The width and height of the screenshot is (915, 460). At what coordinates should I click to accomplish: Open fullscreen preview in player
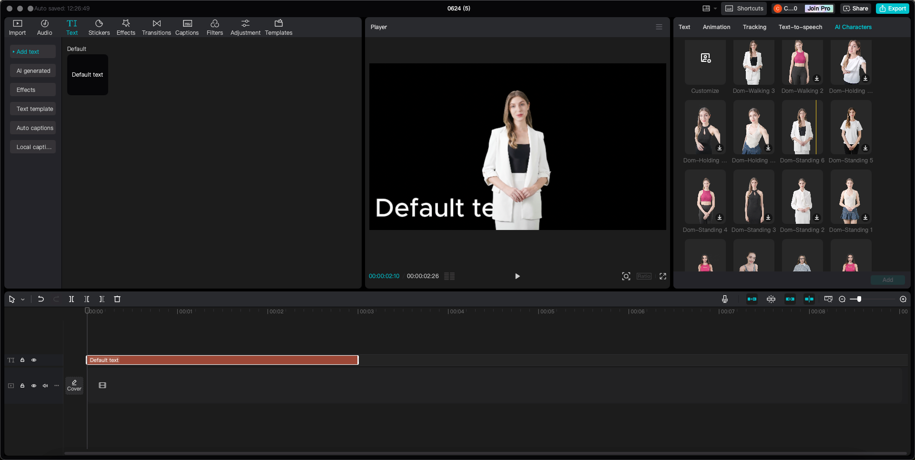pyautogui.click(x=662, y=276)
